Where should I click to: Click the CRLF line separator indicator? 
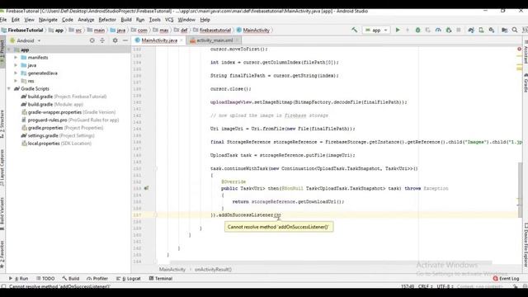pos(425,286)
